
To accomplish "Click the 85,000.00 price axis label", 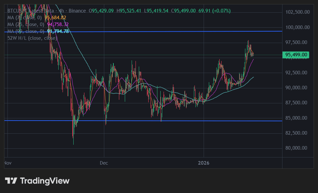I will point(296,118).
